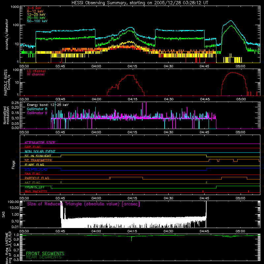264x264 pixels.
Task: Pick the yellow 12-25 keV legend entry in the top panel
Action: [36, 15]
